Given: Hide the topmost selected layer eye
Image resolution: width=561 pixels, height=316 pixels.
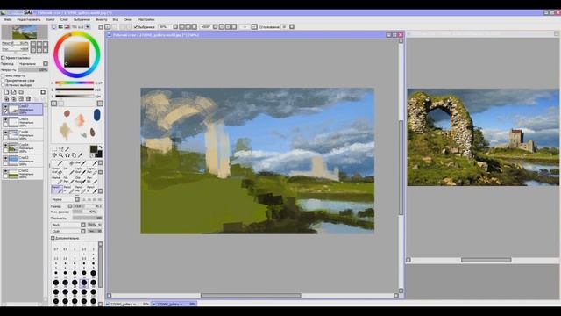Looking at the screenshot, I should (x=5, y=107).
